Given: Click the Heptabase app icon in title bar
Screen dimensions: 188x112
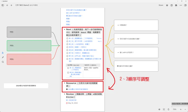Looking at the screenshot, I should click(x=1, y=1).
